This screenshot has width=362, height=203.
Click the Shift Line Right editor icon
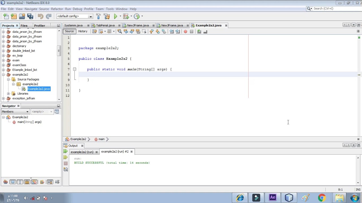(x=178, y=32)
